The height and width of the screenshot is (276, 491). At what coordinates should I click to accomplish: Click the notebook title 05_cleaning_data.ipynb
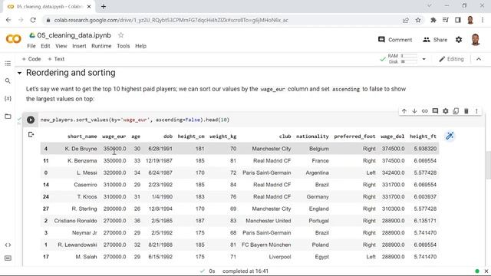pyautogui.click(x=74, y=35)
